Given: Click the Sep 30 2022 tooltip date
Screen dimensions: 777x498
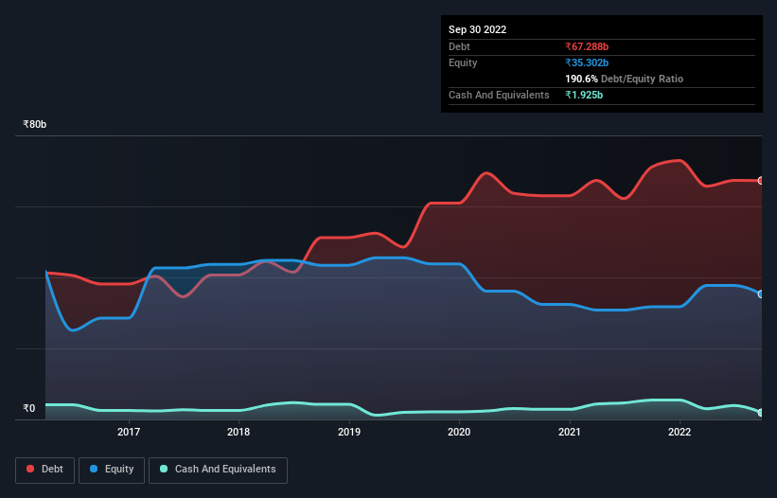Looking at the screenshot, I should pyautogui.click(x=477, y=29).
